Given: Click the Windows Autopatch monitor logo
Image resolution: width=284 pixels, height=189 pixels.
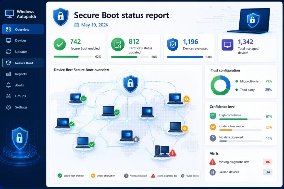Looking at the screenshot, I should click(x=10, y=14).
